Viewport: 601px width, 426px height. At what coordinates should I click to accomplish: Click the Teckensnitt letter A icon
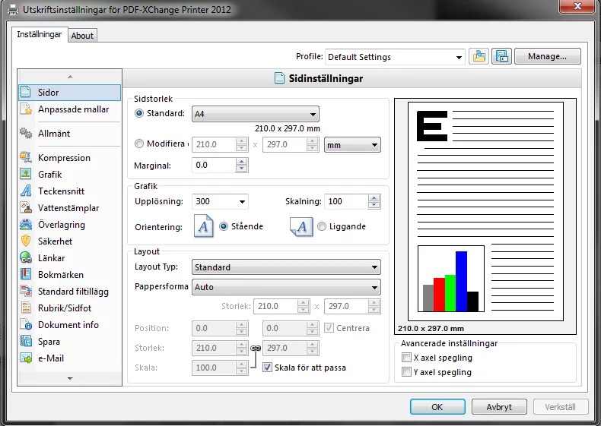tap(26, 191)
